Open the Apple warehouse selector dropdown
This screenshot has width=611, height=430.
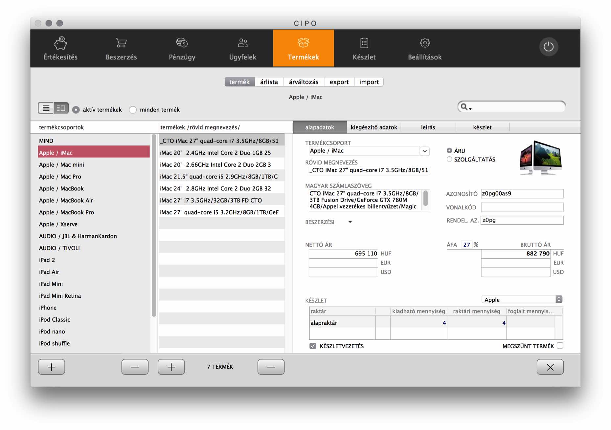point(558,299)
